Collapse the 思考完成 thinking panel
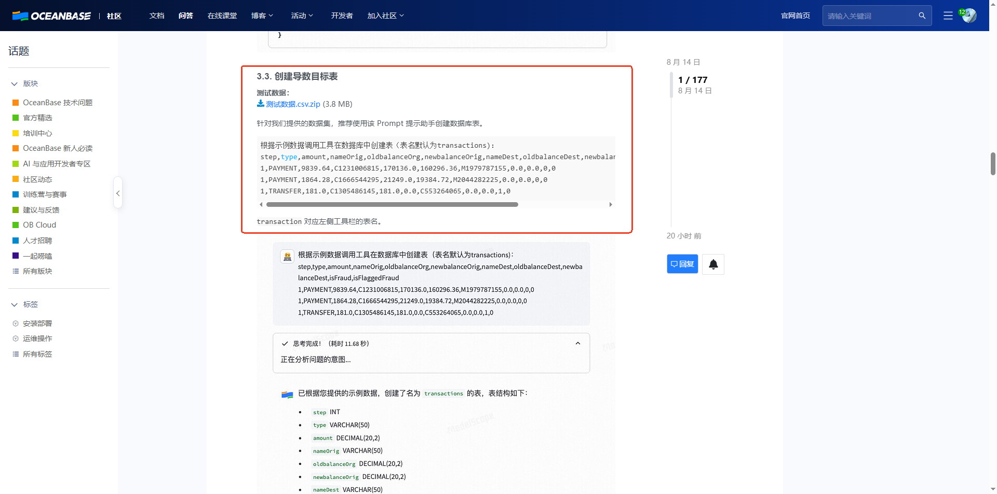This screenshot has height=494, width=997. [x=578, y=343]
